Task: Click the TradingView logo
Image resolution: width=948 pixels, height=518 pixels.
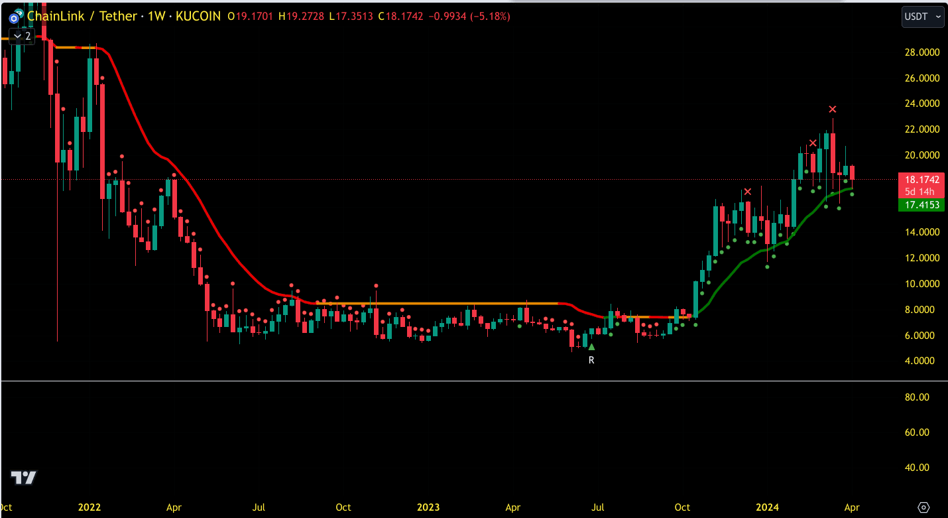Action: (x=24, y=477)
